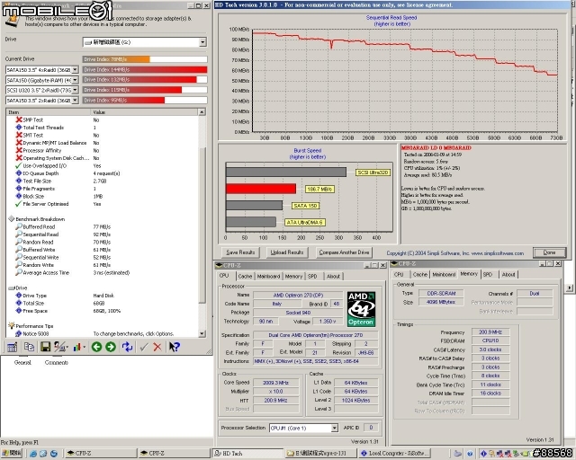This screenshot has width=576, height=460.
Task: Click the Value column header
Action: tap(144, 112)
